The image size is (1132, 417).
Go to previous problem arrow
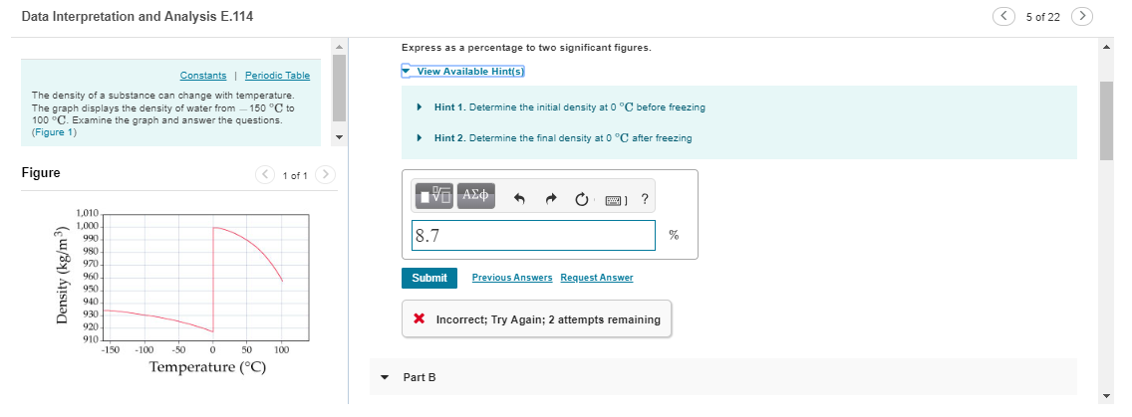[x=1004, y=16]
